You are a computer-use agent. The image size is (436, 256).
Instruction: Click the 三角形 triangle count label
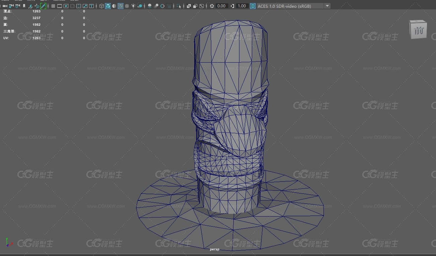[9, 31]
